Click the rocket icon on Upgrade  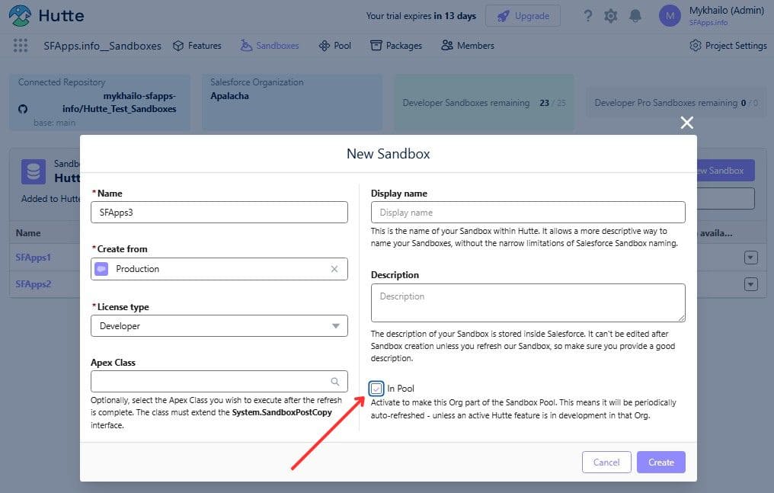503,16
